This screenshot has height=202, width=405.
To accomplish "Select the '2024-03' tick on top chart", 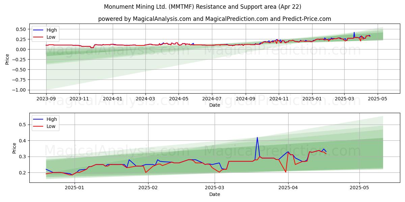I will (x=145, y=99).
